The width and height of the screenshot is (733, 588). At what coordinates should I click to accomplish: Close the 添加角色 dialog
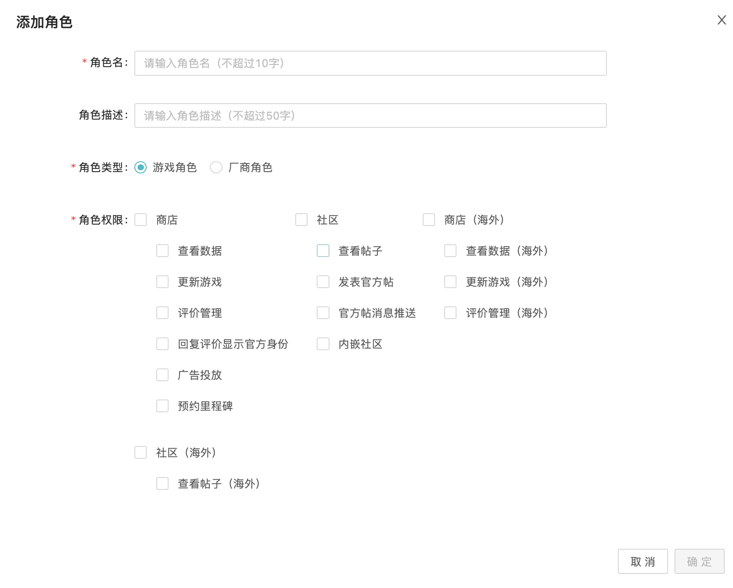722,20
